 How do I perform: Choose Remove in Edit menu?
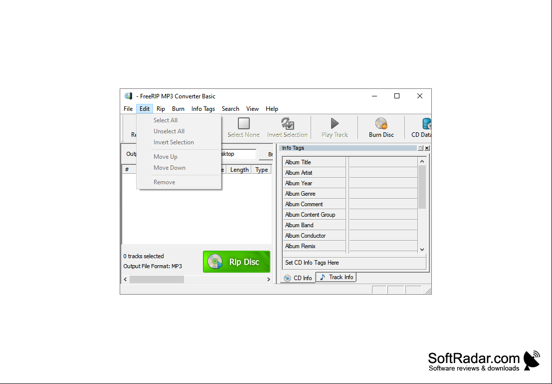pos(179,182)
